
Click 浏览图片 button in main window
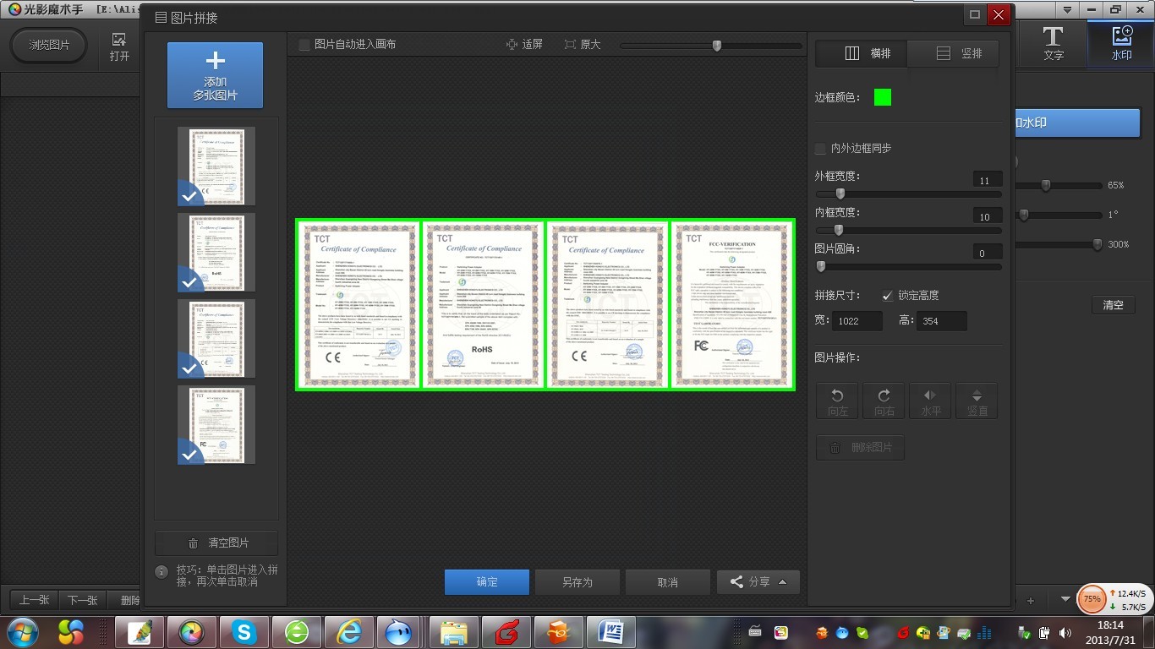[48, 46]
